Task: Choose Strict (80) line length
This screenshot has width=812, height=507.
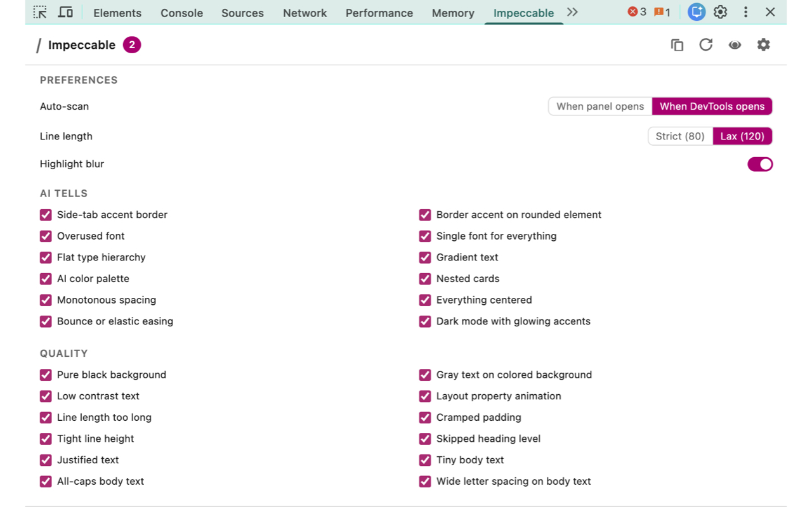Action: click(680, 136)
